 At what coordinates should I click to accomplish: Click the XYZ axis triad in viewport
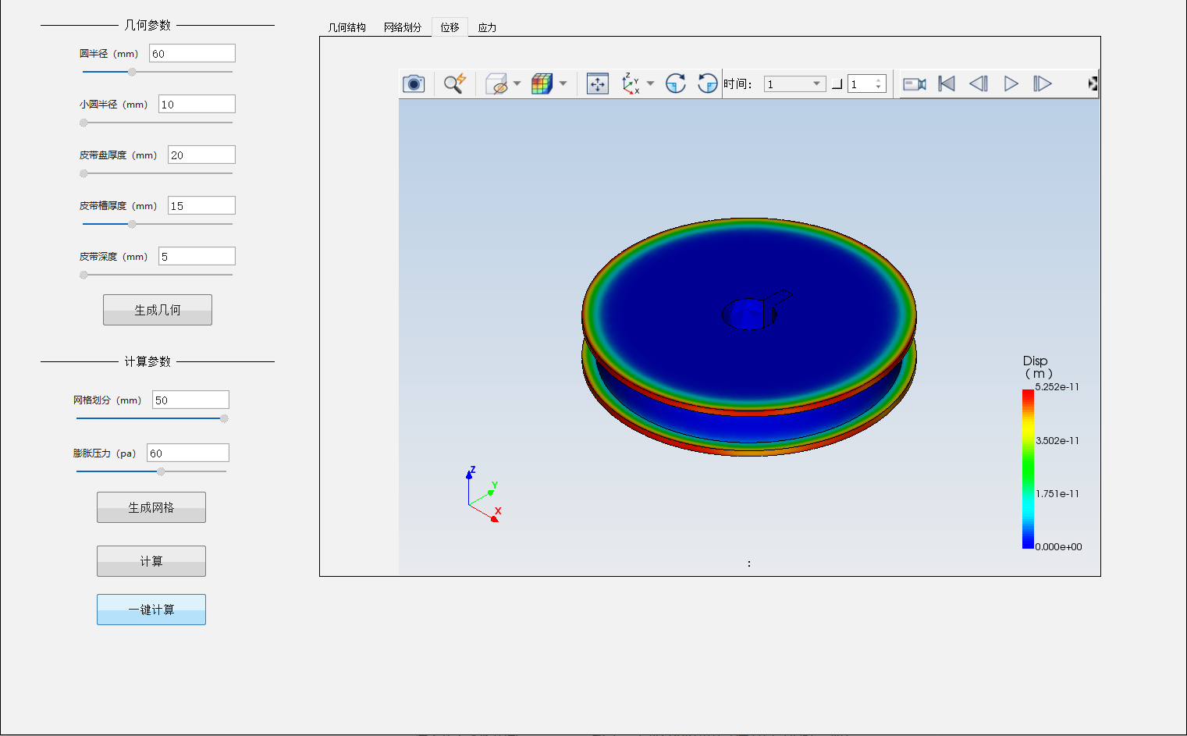(x=484, y=495)
